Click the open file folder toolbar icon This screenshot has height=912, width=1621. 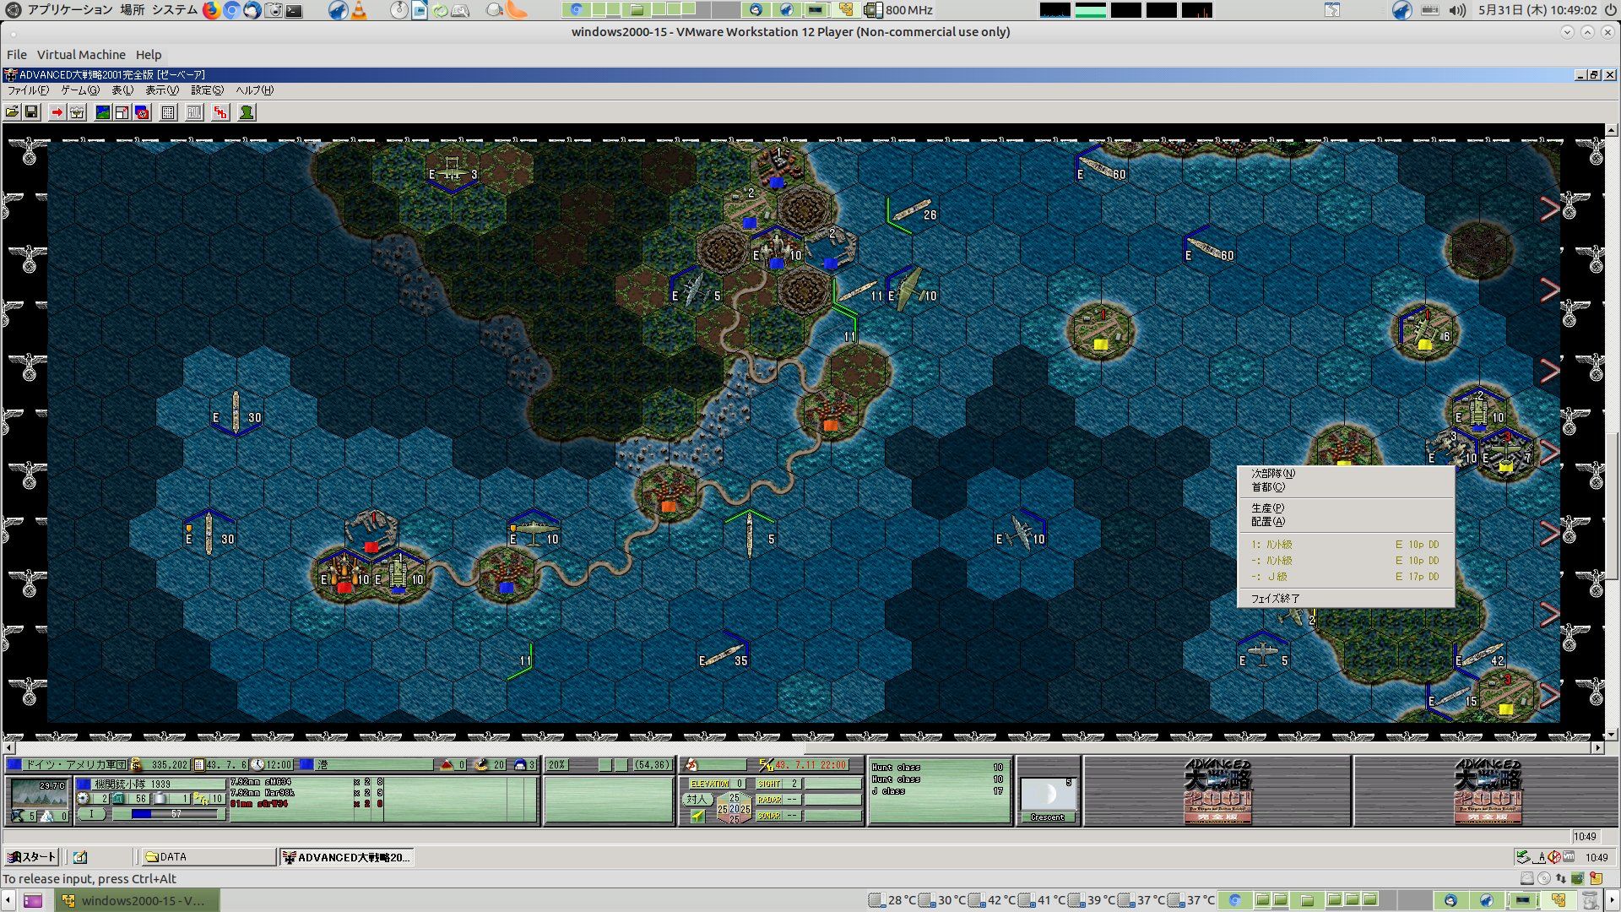[12, 112]
